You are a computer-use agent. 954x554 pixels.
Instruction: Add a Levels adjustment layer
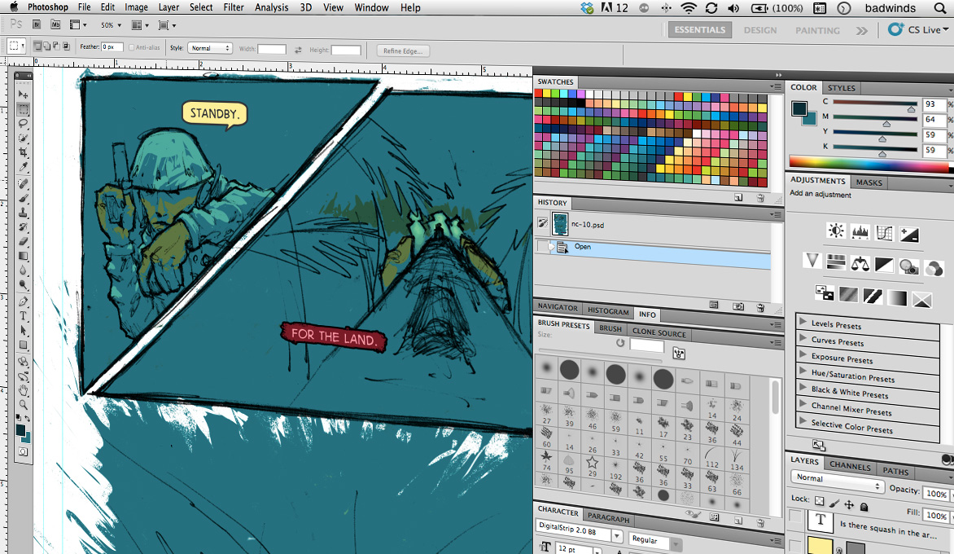click(x=860, y=232)
